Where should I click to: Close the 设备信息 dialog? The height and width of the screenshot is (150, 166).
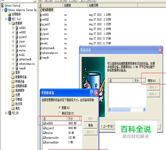pos(160,50)
